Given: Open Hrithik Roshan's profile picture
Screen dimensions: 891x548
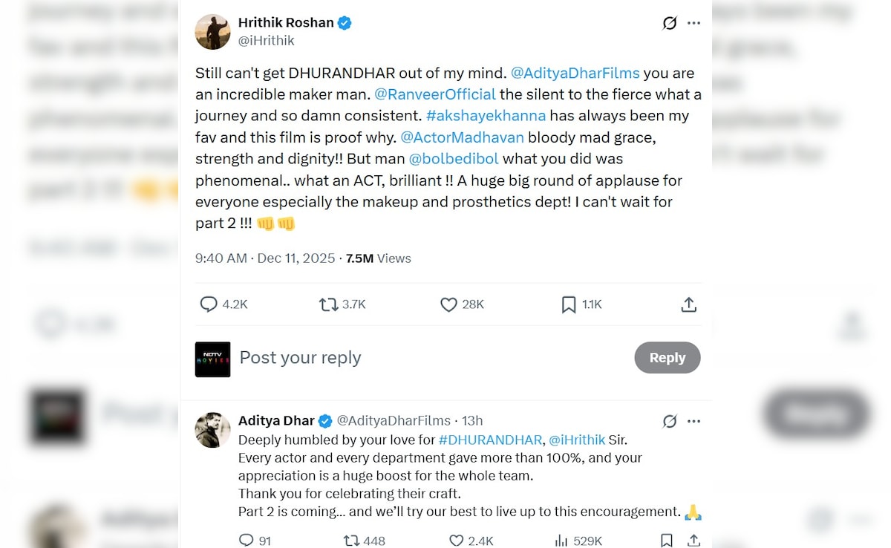Looking at the screenshot, I should (x=212, y=31).
